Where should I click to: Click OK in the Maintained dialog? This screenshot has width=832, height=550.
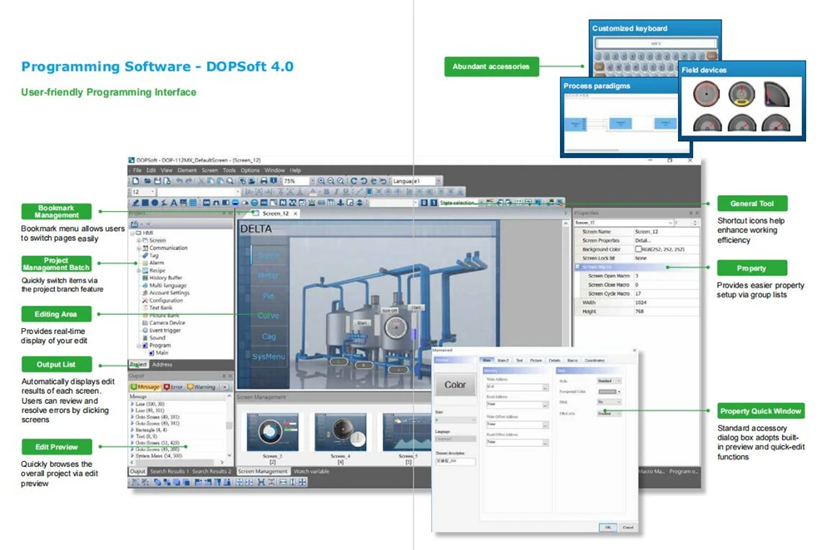(x=608, y=528)
